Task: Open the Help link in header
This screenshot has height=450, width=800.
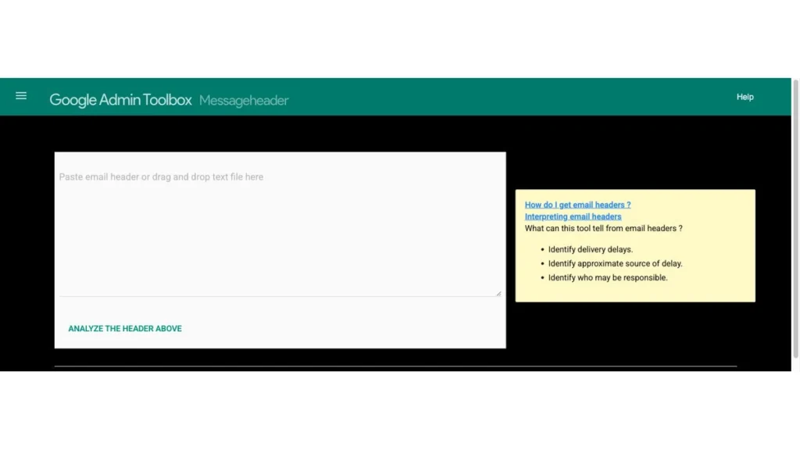Action: pyautogui.click(x=745, y=97)
